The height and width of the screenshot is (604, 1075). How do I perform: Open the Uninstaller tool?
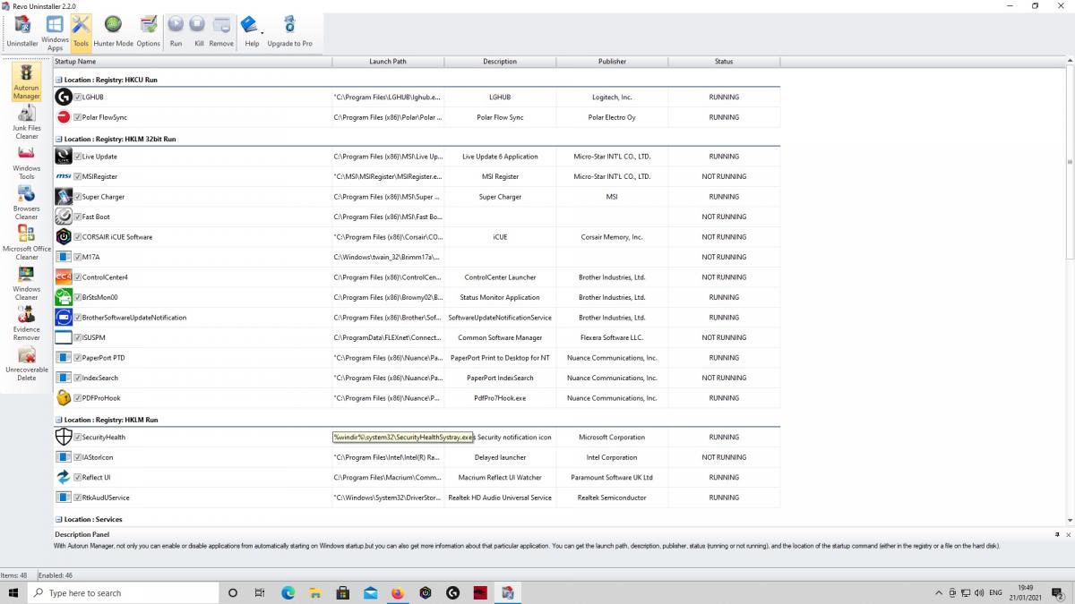point(22,31)
